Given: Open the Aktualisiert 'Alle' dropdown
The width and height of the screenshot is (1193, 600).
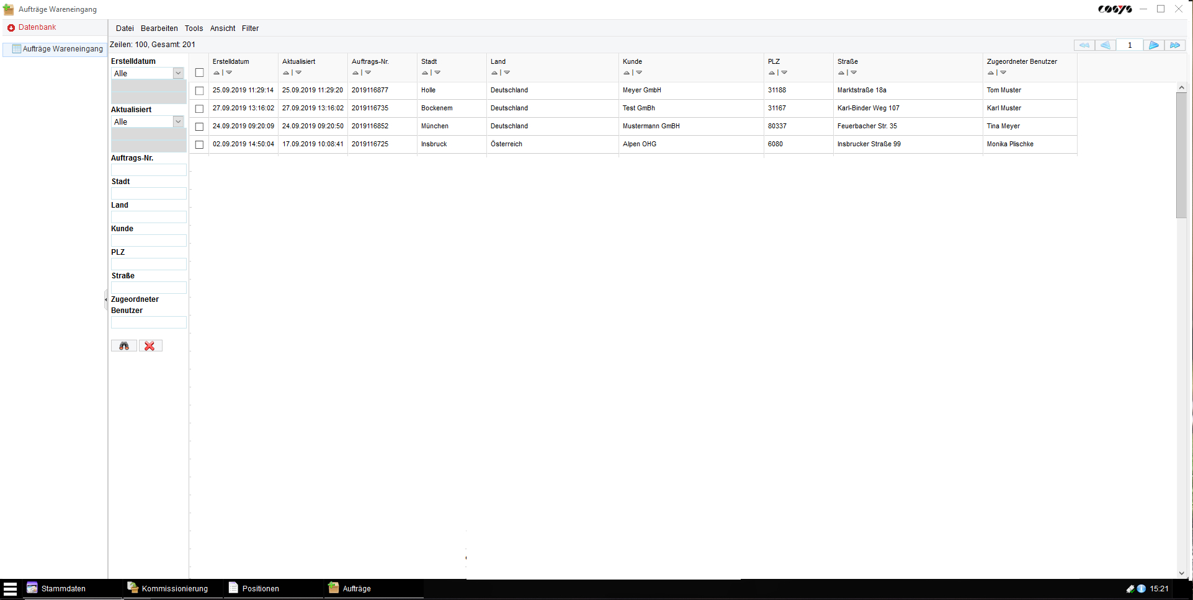Looking at the screenshot, I should [x=178, y=121].
